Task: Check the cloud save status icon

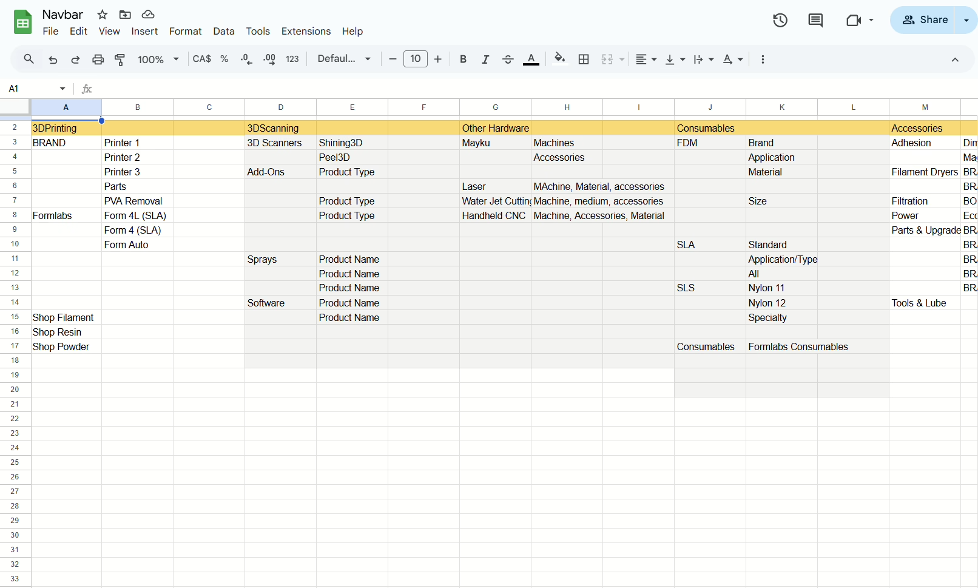Action: coord(148,15)
